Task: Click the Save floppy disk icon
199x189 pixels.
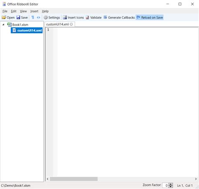Action: click(18, 17)
